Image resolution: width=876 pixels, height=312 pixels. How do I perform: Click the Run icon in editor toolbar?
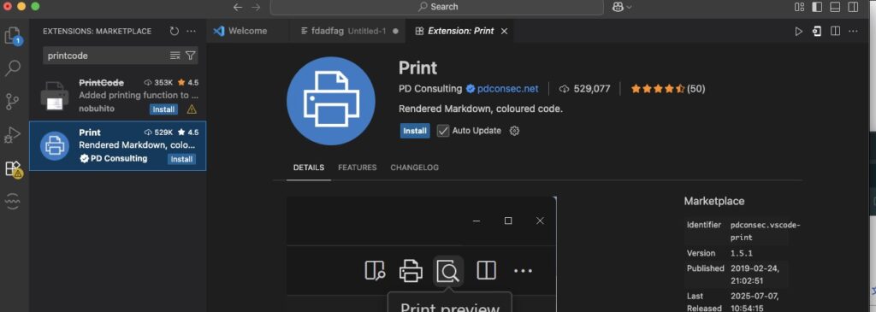click(x=799, y=32)
